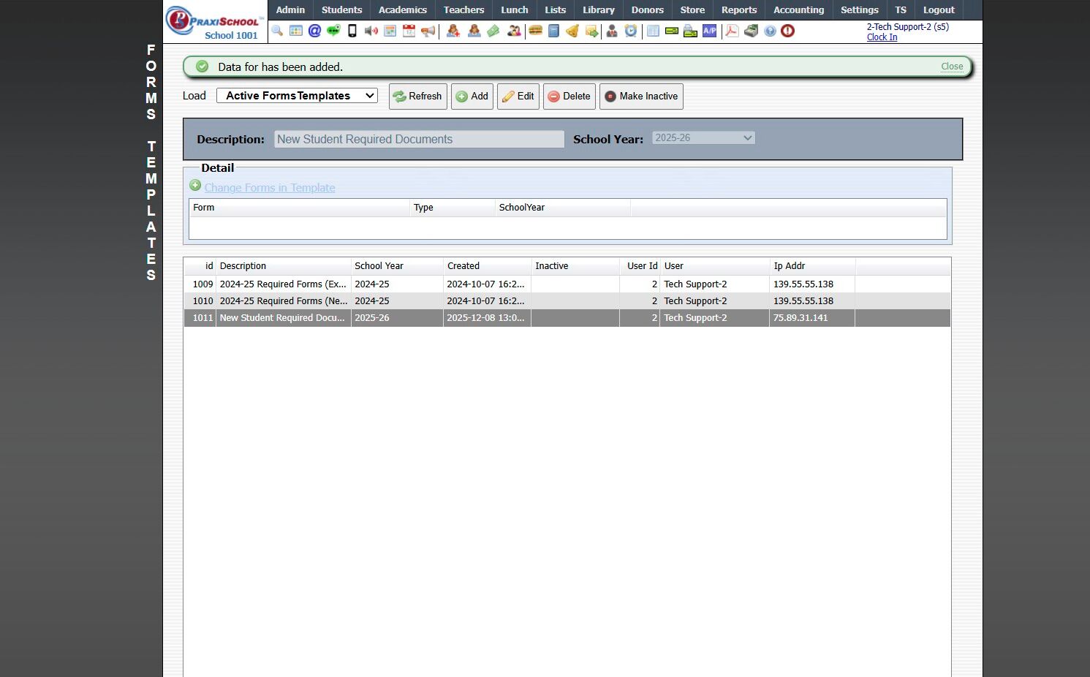
Task: Open the blue @ email icon
Action: [314, 31]
